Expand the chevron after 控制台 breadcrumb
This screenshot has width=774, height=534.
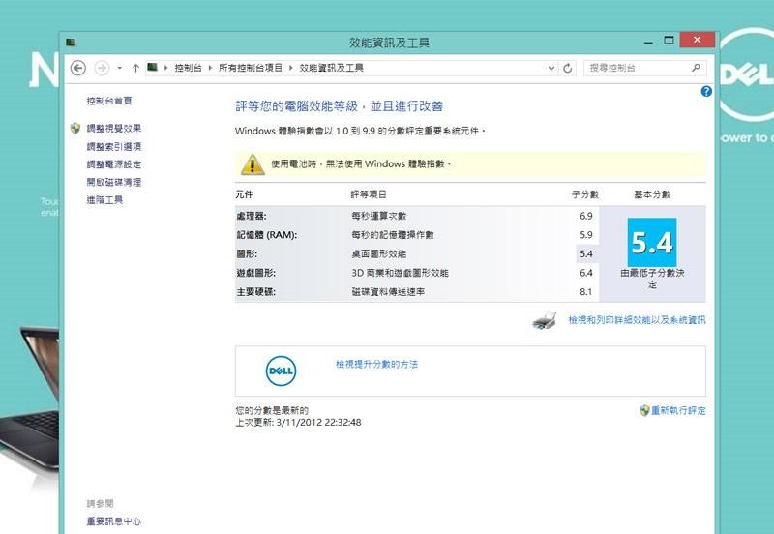point(212,68)
